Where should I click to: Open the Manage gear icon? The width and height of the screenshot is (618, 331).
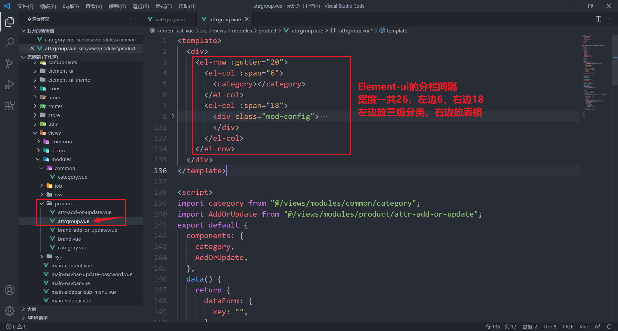(x=10, y=311)
